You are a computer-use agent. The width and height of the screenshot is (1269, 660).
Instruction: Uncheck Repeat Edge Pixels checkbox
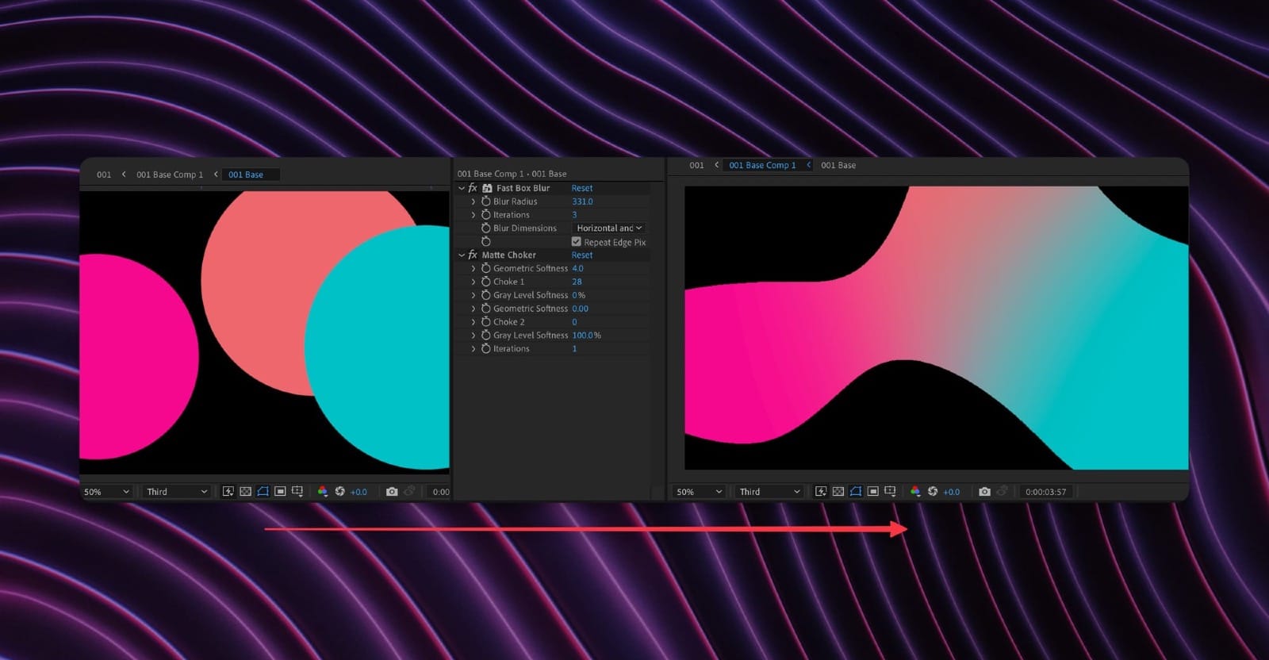click(577, 242)
